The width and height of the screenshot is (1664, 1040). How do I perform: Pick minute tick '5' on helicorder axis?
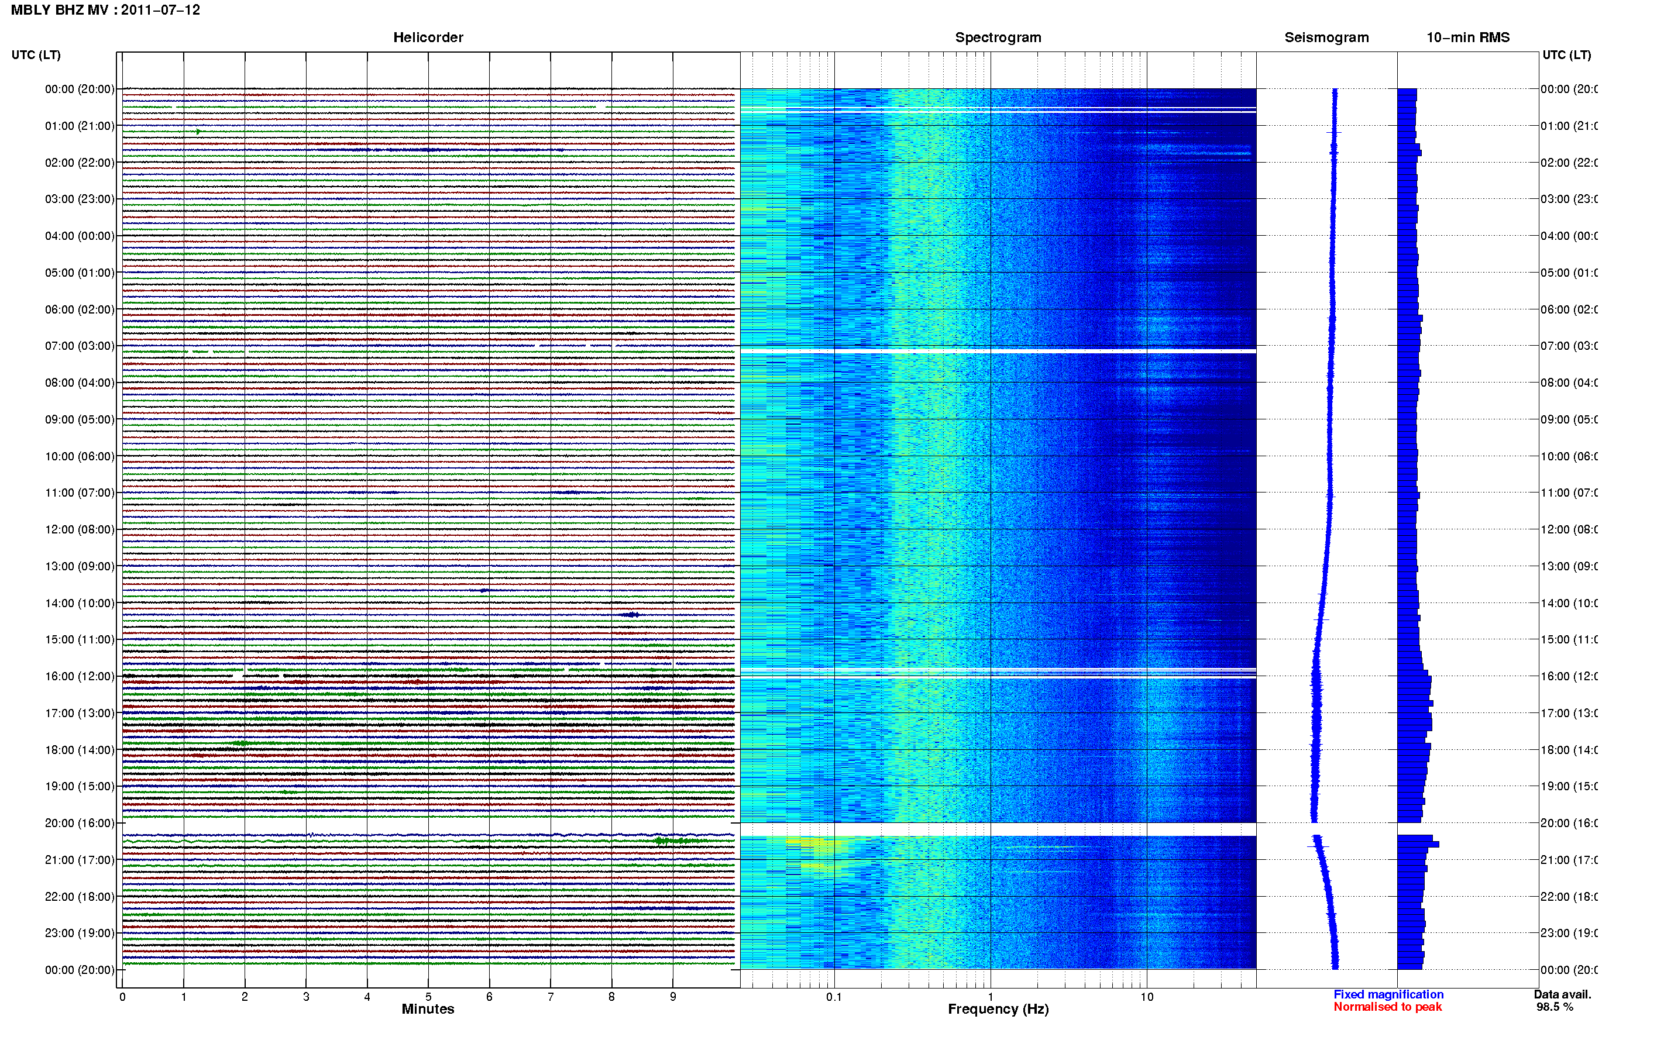428,997
